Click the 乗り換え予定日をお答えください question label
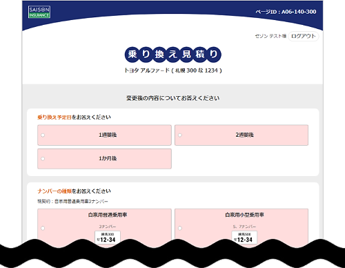345x268 pixels. 74,117
